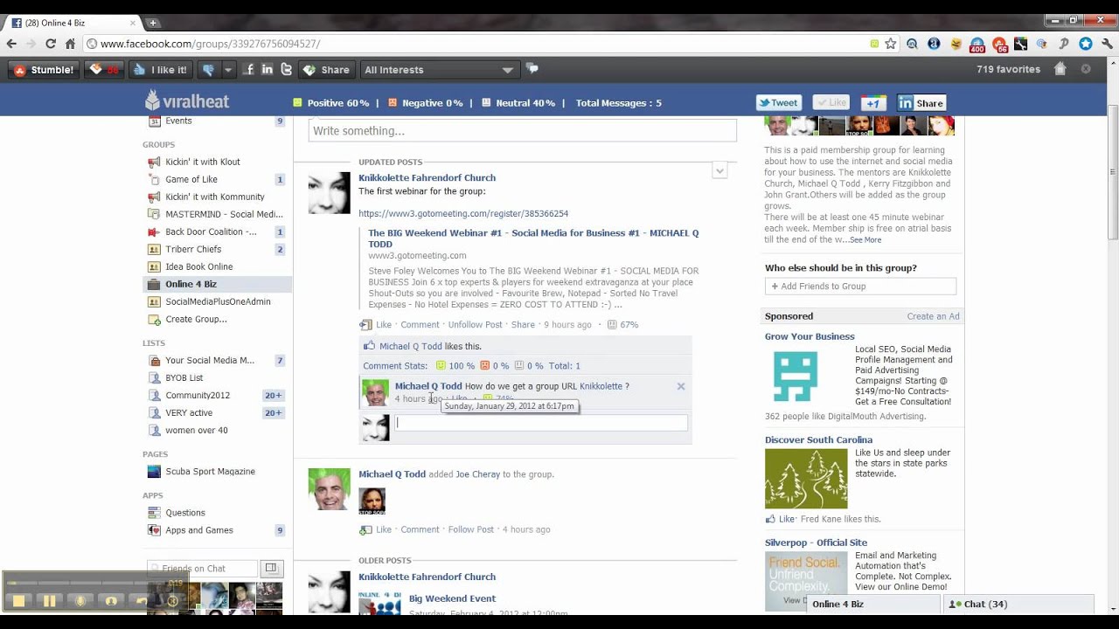Open Chrome wrench settings menu
1119x629 pixels.
[1107, 44]
